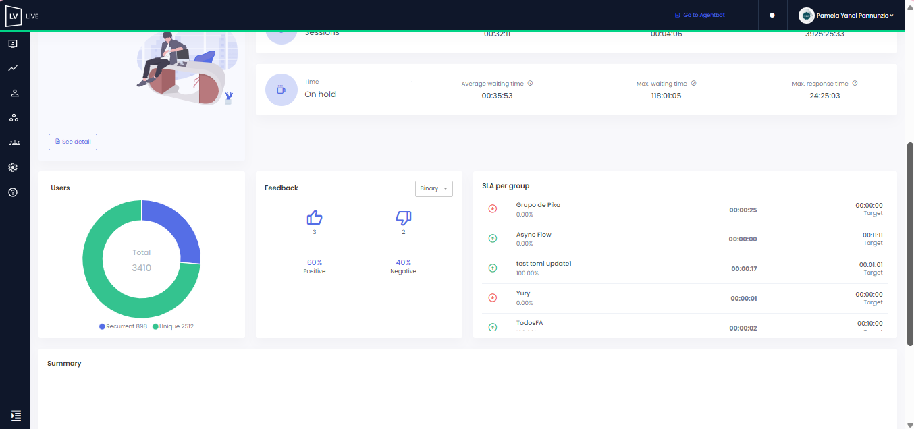Open the single user sidebar icon
This screenshot has height=429, width=914.
click(14, 93)
